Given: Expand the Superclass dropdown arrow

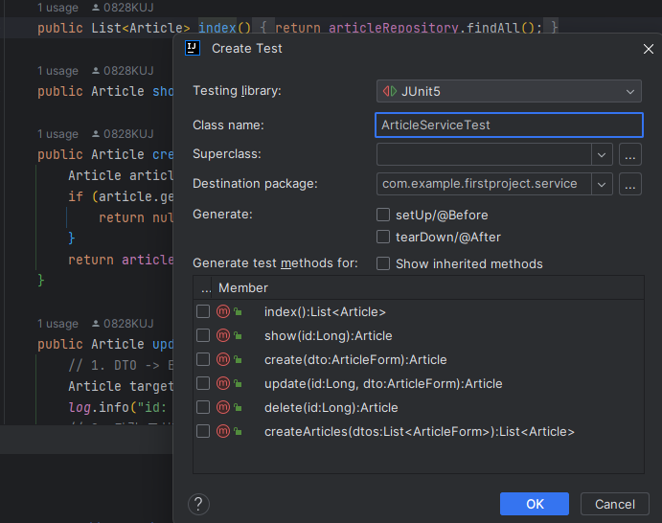Looking at the screenshot, I should coord(602,154).
